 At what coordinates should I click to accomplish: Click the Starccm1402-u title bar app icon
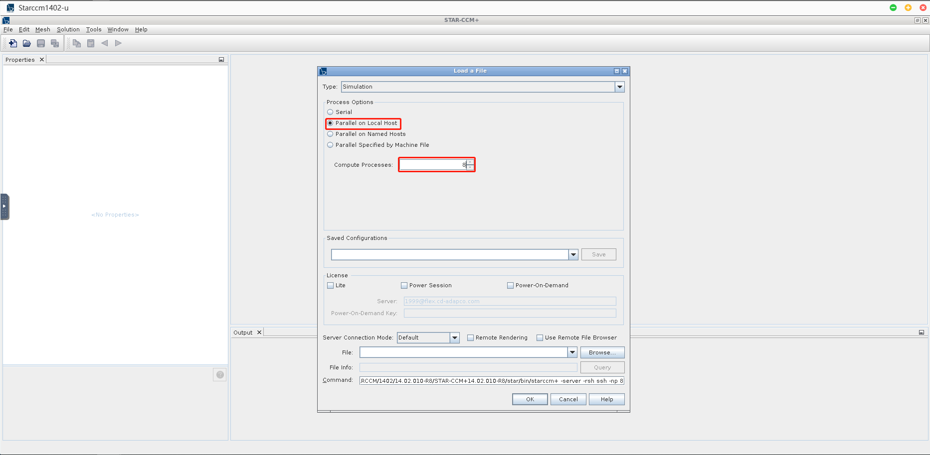pyautogui.click(x=10, y=8)
